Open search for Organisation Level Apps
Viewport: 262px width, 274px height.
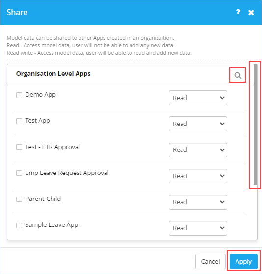coord(237,75)
